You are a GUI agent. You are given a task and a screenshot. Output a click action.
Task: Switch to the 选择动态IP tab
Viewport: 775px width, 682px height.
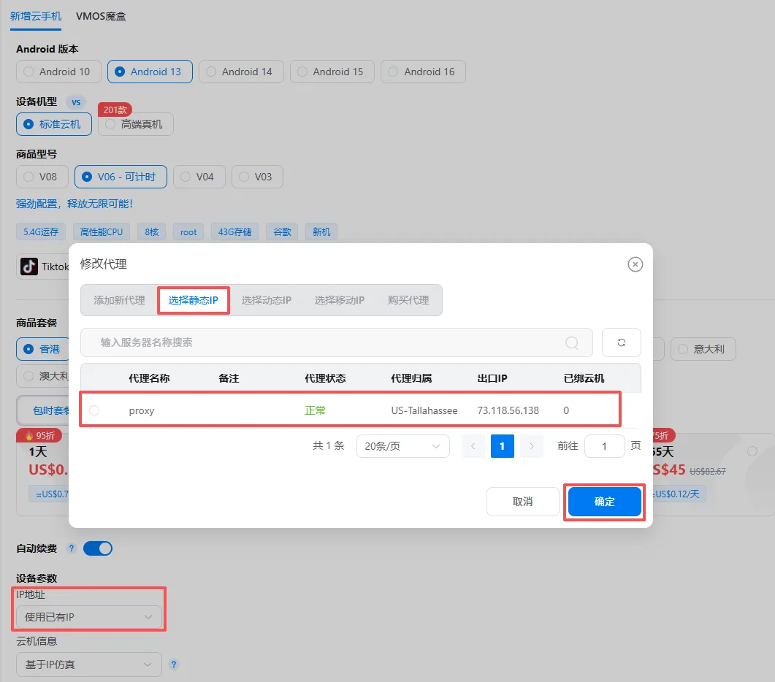click(x=267, y=299)
